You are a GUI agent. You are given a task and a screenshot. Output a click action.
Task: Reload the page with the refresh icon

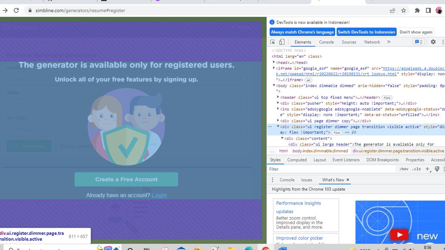[x=16, y=10]
